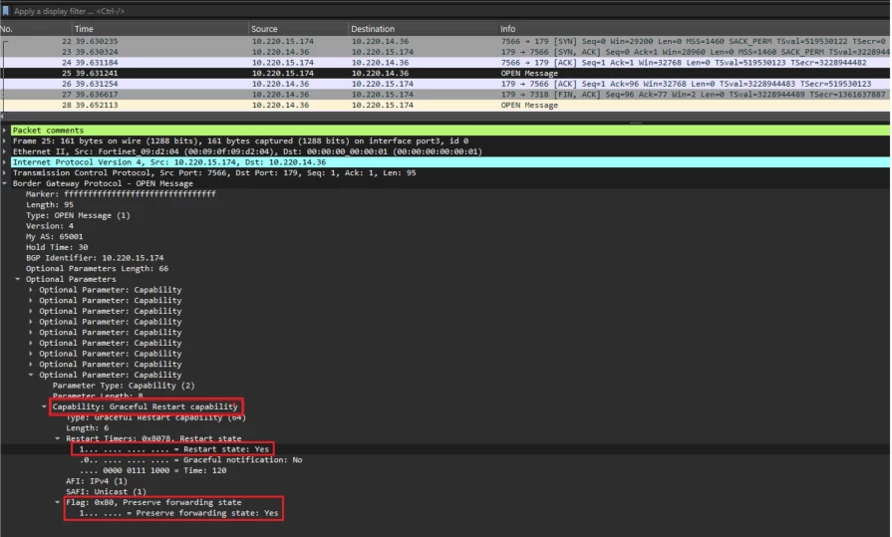Expand the Internet Protocol Version 4 node

(x=5, y=162)
